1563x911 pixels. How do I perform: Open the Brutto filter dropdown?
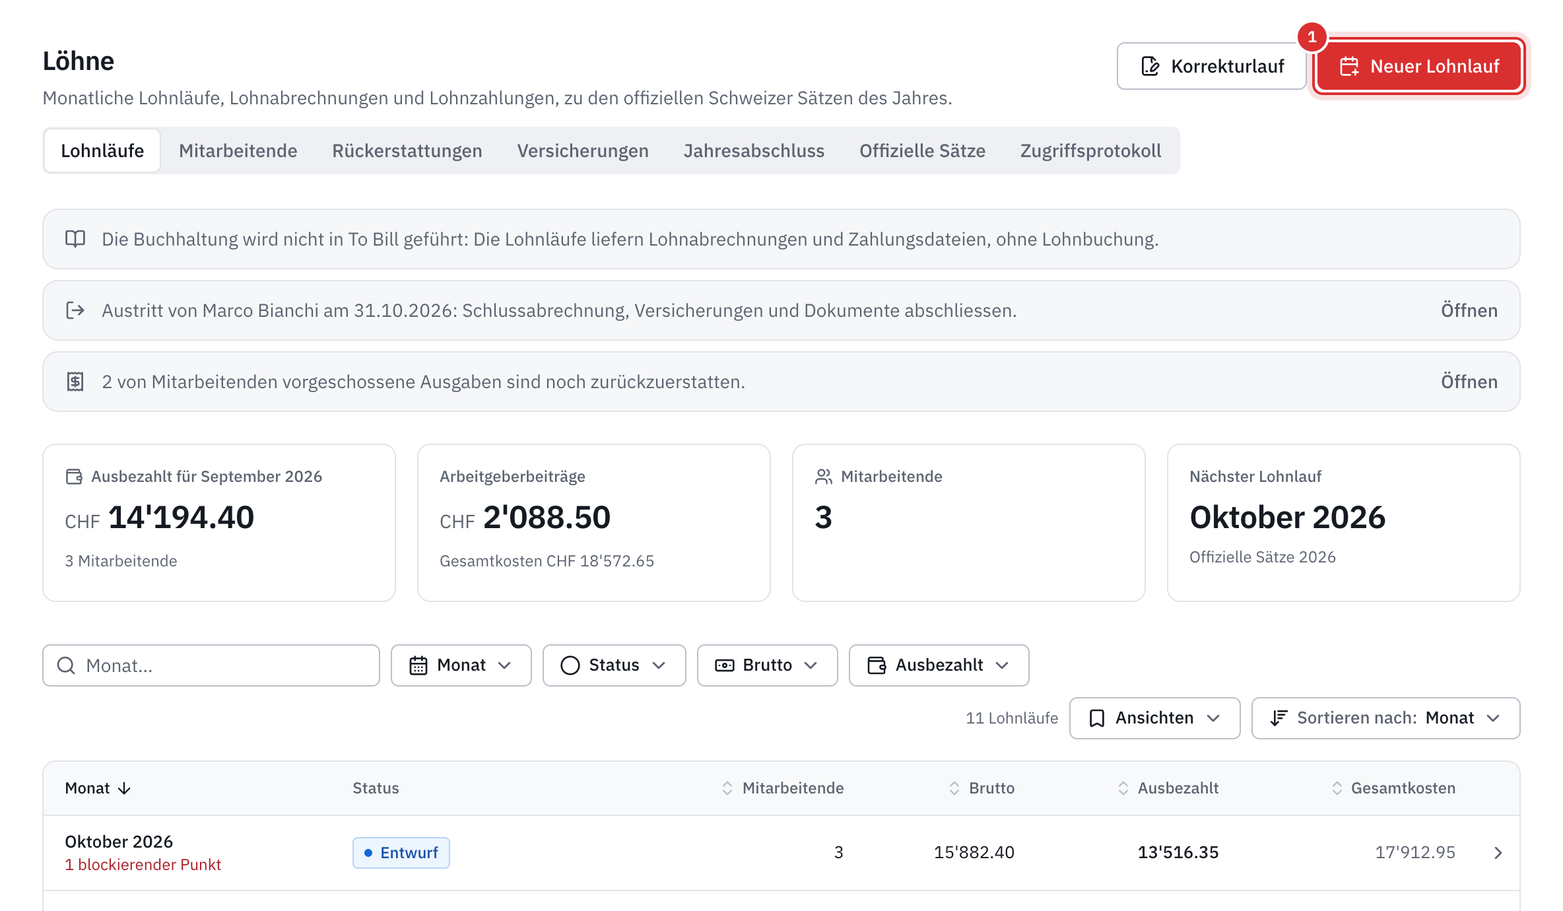coord(767,665)
